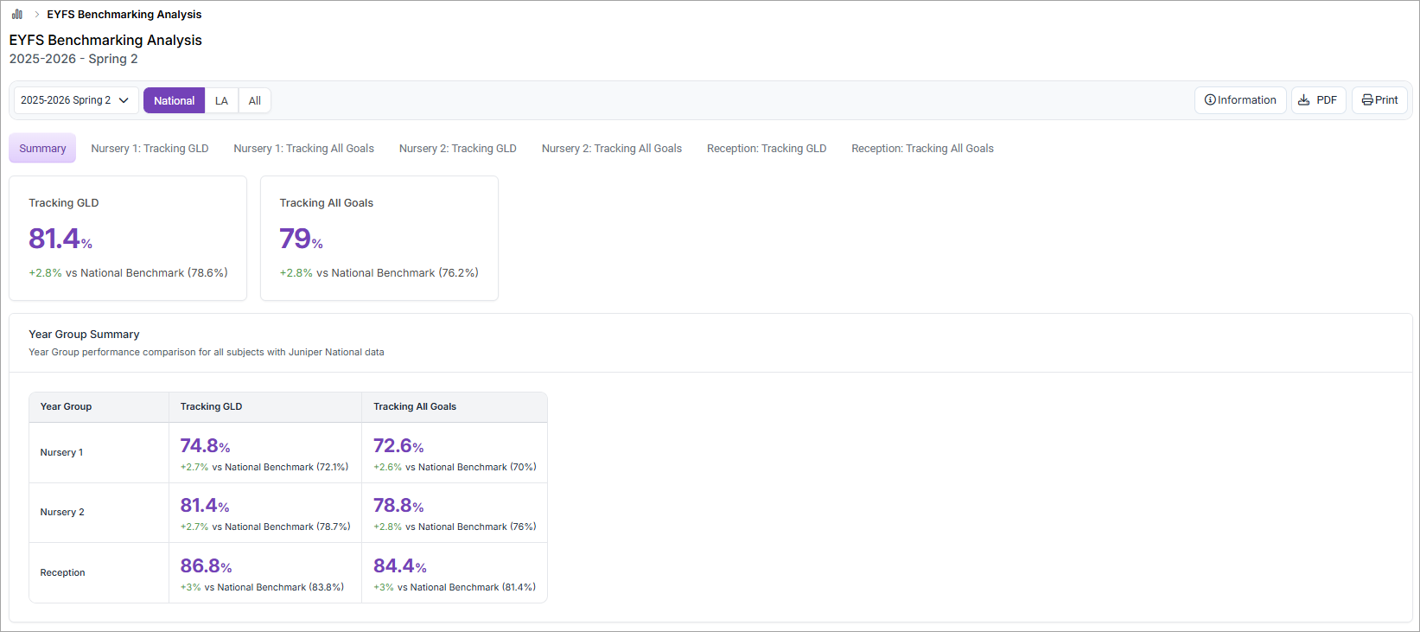The height and width of the screenshot is (632, 1420).
Task: Click the Tracking All Goals 79% card
Action: tap(379, 238)
